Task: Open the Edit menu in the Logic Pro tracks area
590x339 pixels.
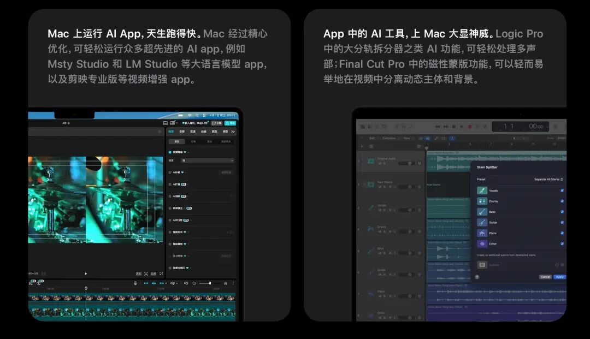Action: coord(372,138)
